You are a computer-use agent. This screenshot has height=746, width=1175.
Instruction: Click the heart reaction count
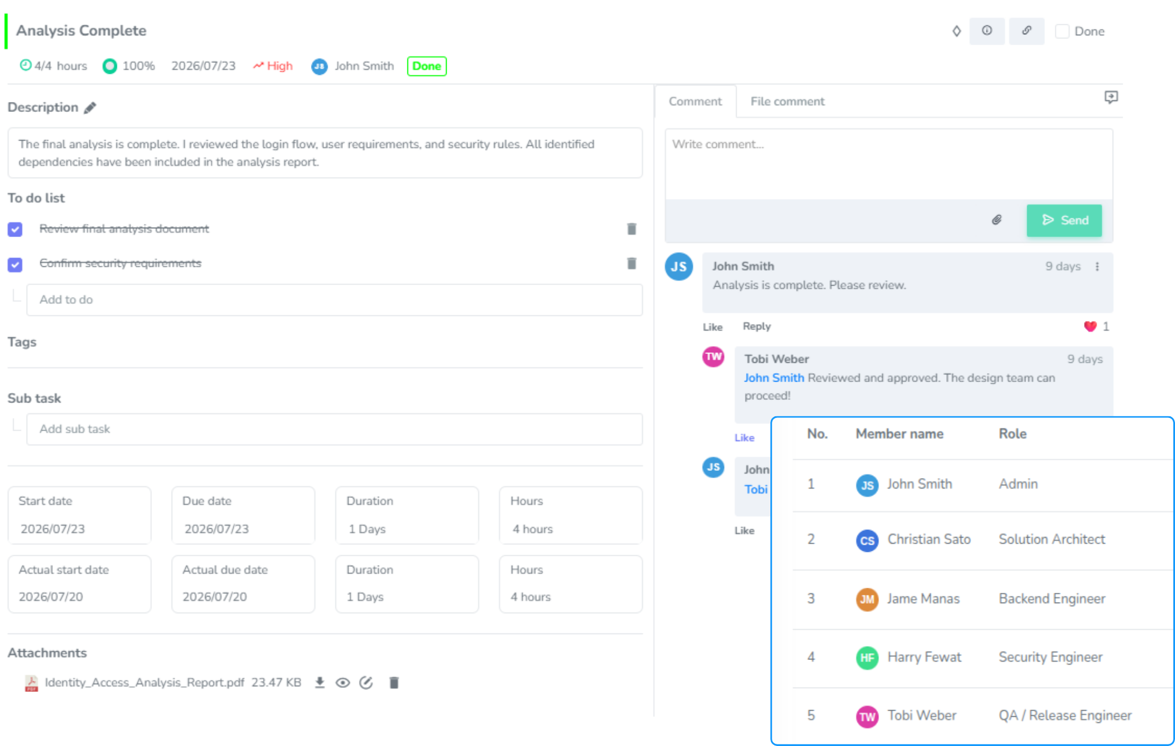(1096, 326)
